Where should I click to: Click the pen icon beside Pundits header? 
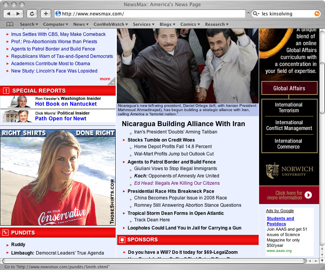(x=5, y=233)
